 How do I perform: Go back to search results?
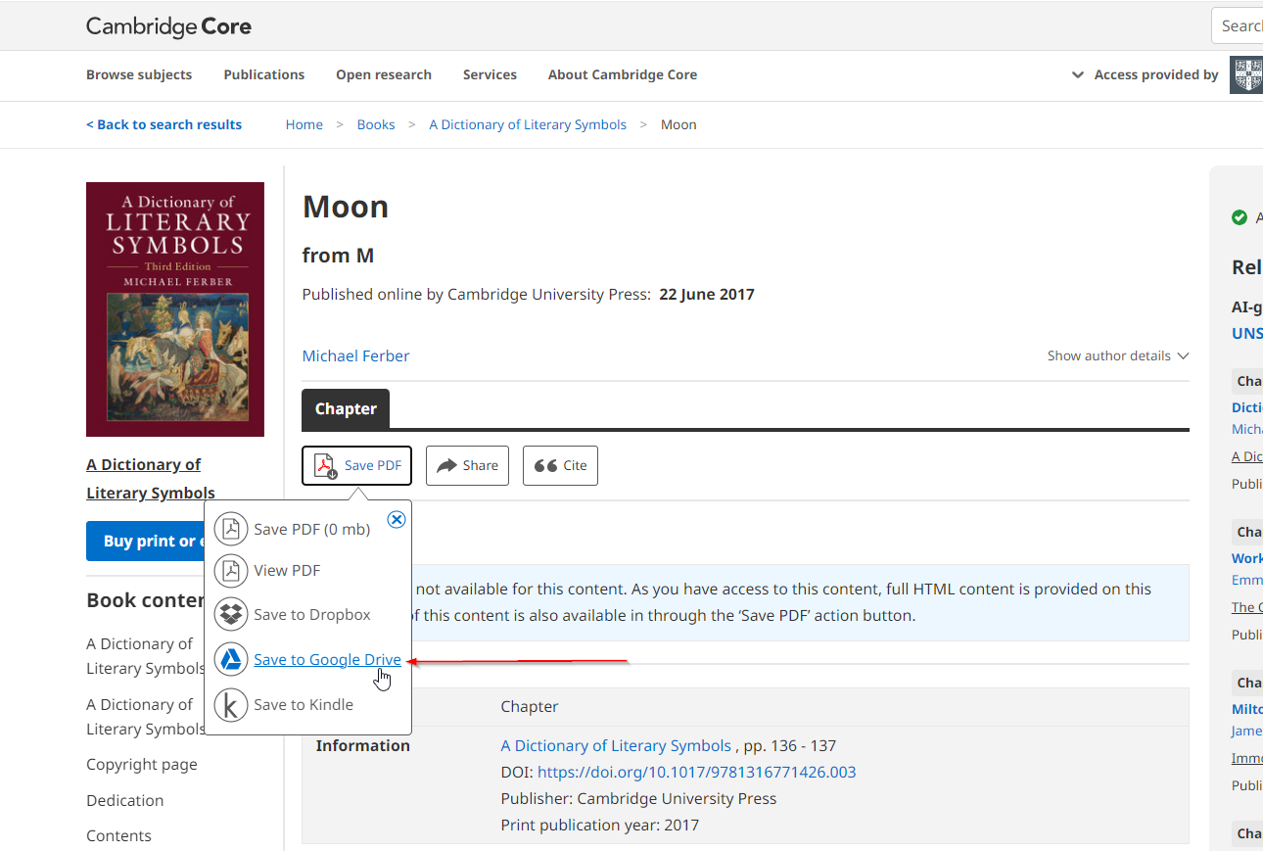[164, 124]
